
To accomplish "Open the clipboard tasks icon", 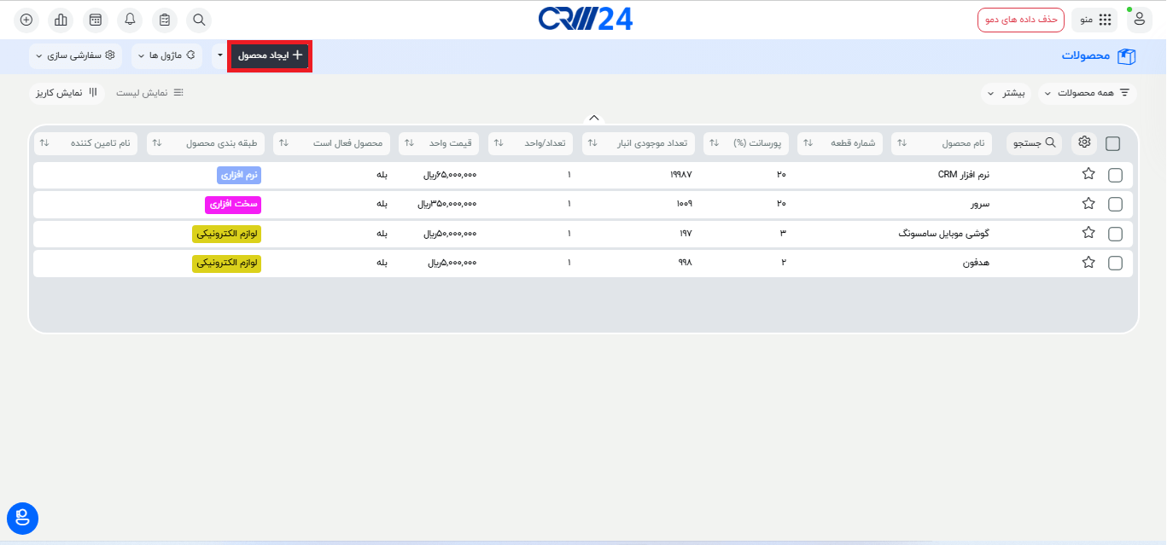I will pos(165,19).
